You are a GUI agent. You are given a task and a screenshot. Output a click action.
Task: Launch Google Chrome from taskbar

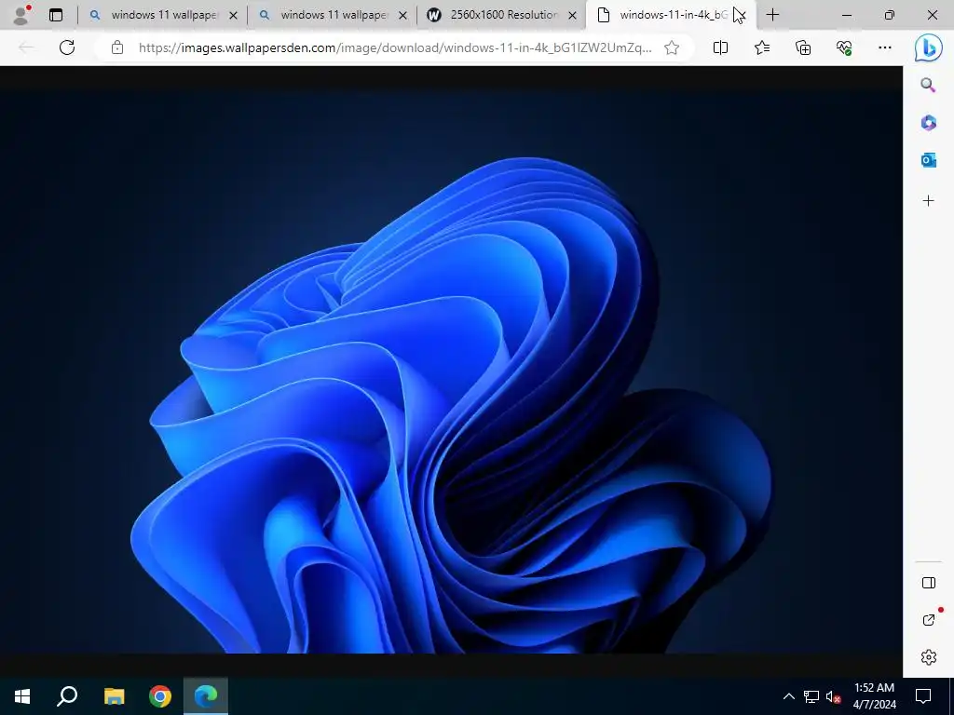tap(160, 696)
